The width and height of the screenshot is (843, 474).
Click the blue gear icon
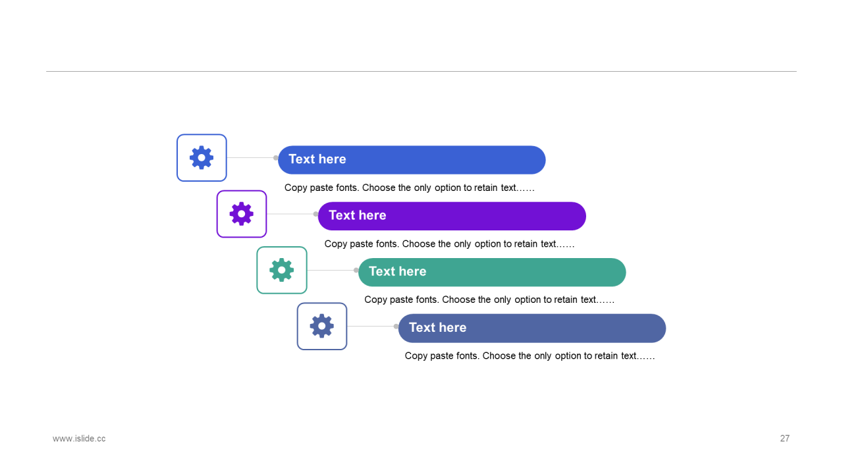[202, 158]
